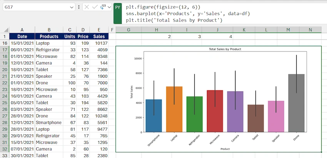The image size is (327, 158).
Task: Select cell I1 containing 3
Action: 187,37
